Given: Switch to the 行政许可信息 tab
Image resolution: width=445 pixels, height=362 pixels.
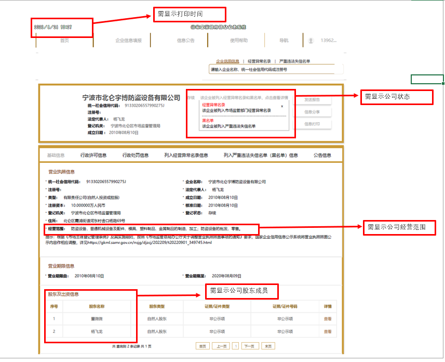Looking at the screenshot, I should 93,156.
